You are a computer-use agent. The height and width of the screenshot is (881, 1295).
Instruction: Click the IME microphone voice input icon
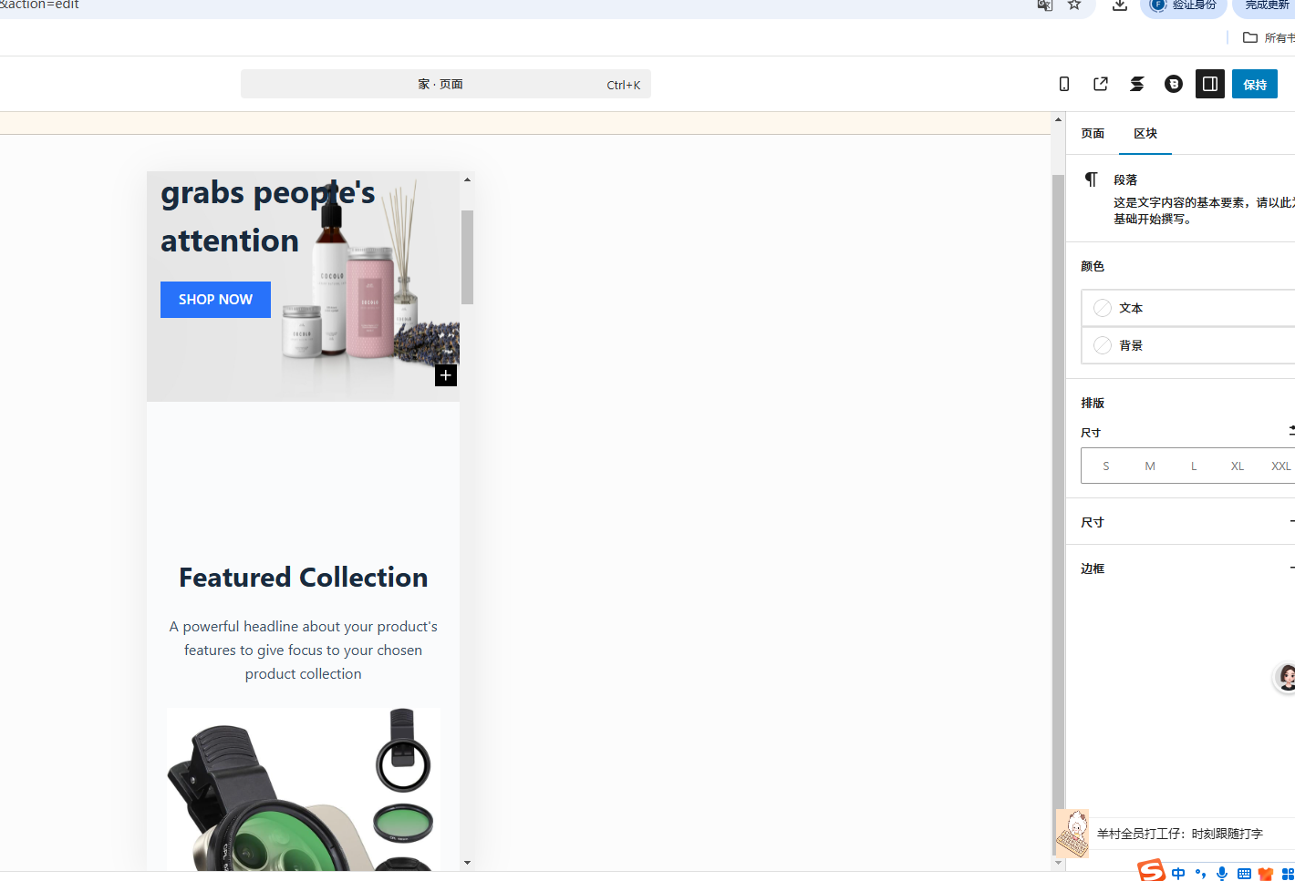1222,874
